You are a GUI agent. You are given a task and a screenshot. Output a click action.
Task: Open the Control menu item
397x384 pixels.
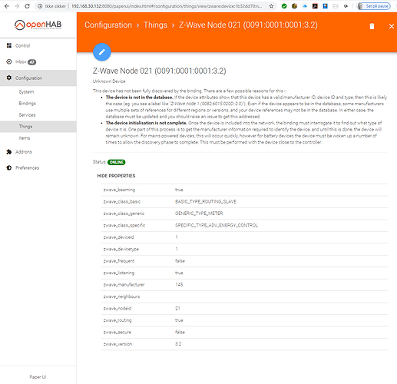(38, 45)
